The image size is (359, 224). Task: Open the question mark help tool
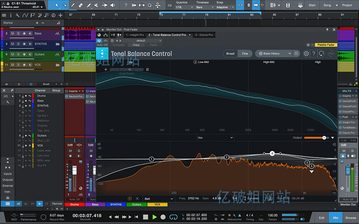pyautogui.click(x=126, y=5)
